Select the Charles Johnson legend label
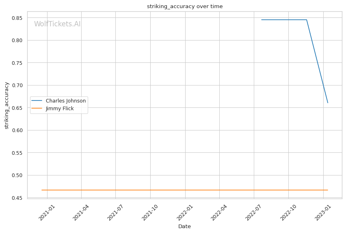The height and width of the screenshot is (233, 346). [65, 100]
